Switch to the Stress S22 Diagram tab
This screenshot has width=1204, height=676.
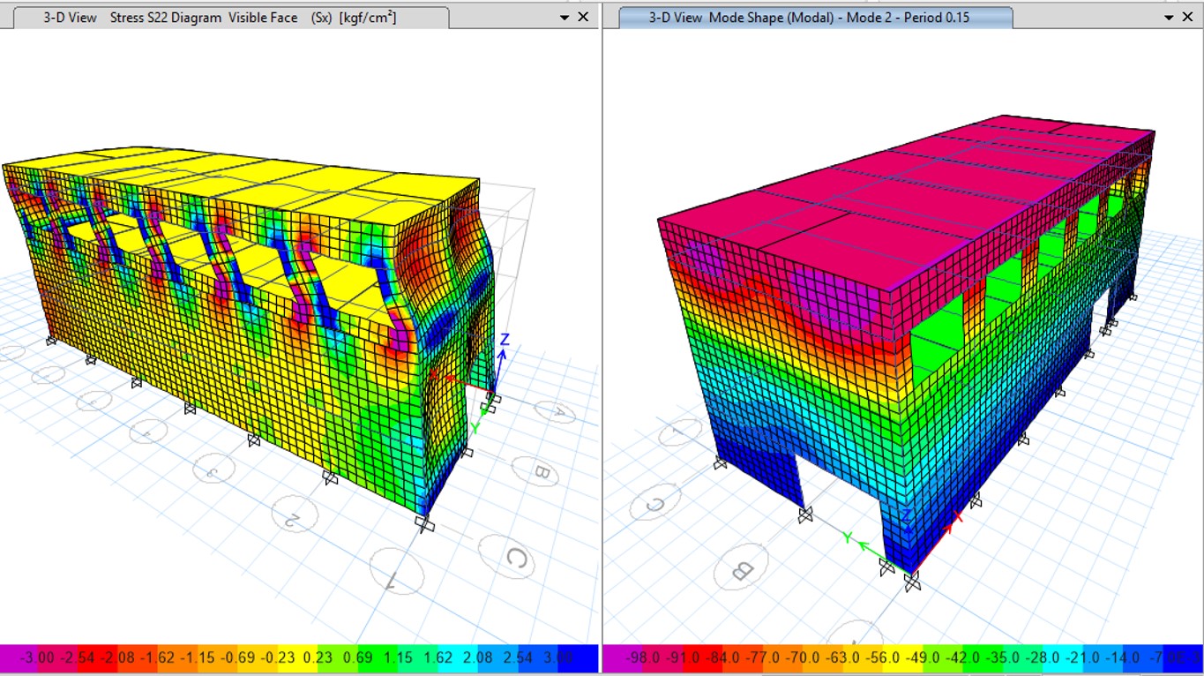(221, 18)
